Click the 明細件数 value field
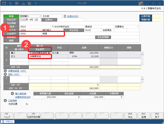164x124 pixels. [156, 20]
